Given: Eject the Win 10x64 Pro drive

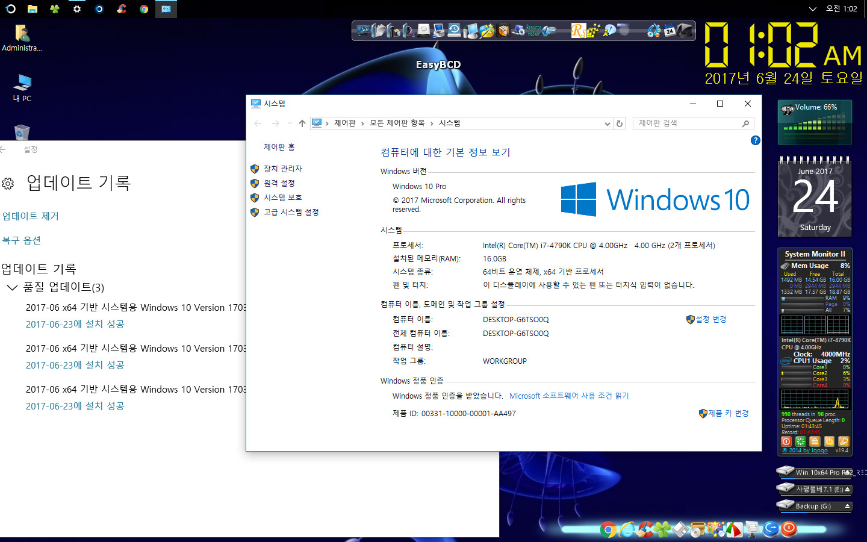Looking at the screenshot, I should click(x=847, y=473).
